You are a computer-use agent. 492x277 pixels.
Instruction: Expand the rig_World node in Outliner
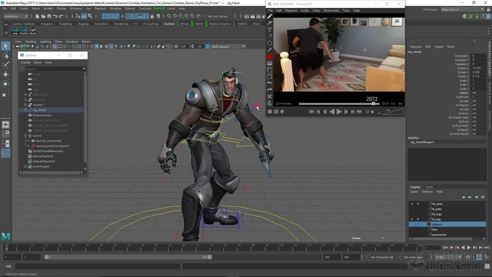[26, 110]
